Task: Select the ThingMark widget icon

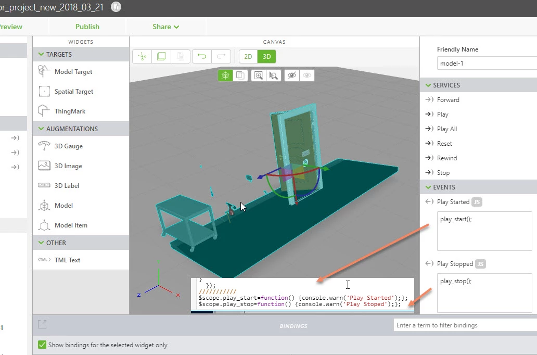Action: pos(44,111)
